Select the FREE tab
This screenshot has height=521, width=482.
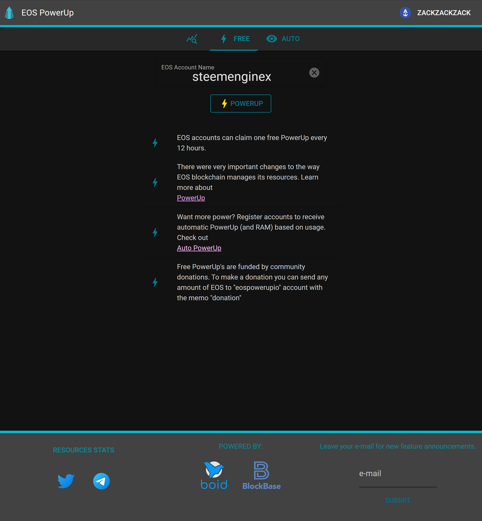click(x=234, y=39)
